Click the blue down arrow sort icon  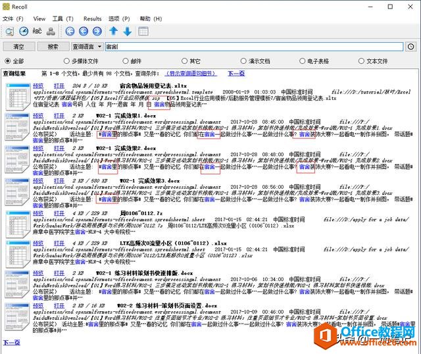click(x=128, y=31)
